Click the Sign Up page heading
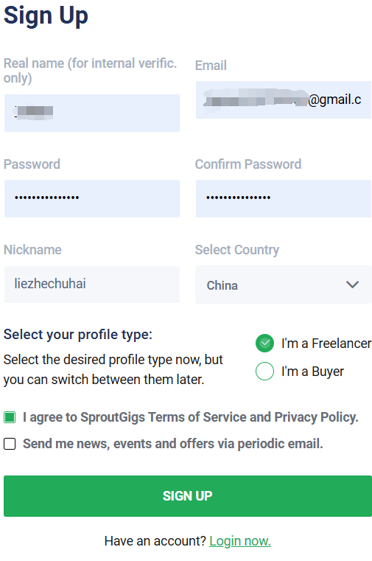 [46, 16]
